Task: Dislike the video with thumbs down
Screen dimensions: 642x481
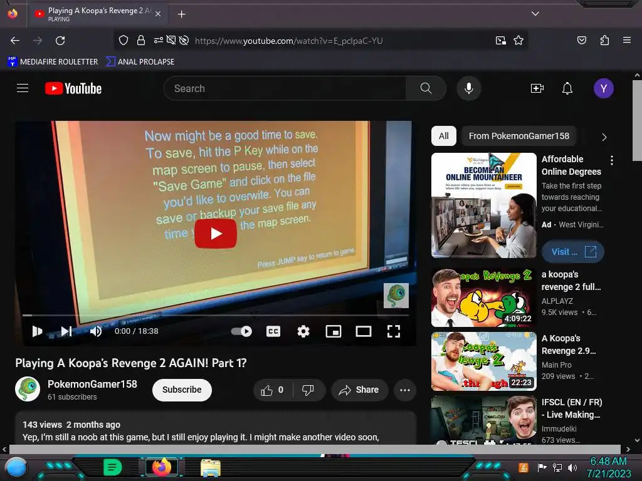Action: pyautogui.click(x=308, y=390)
